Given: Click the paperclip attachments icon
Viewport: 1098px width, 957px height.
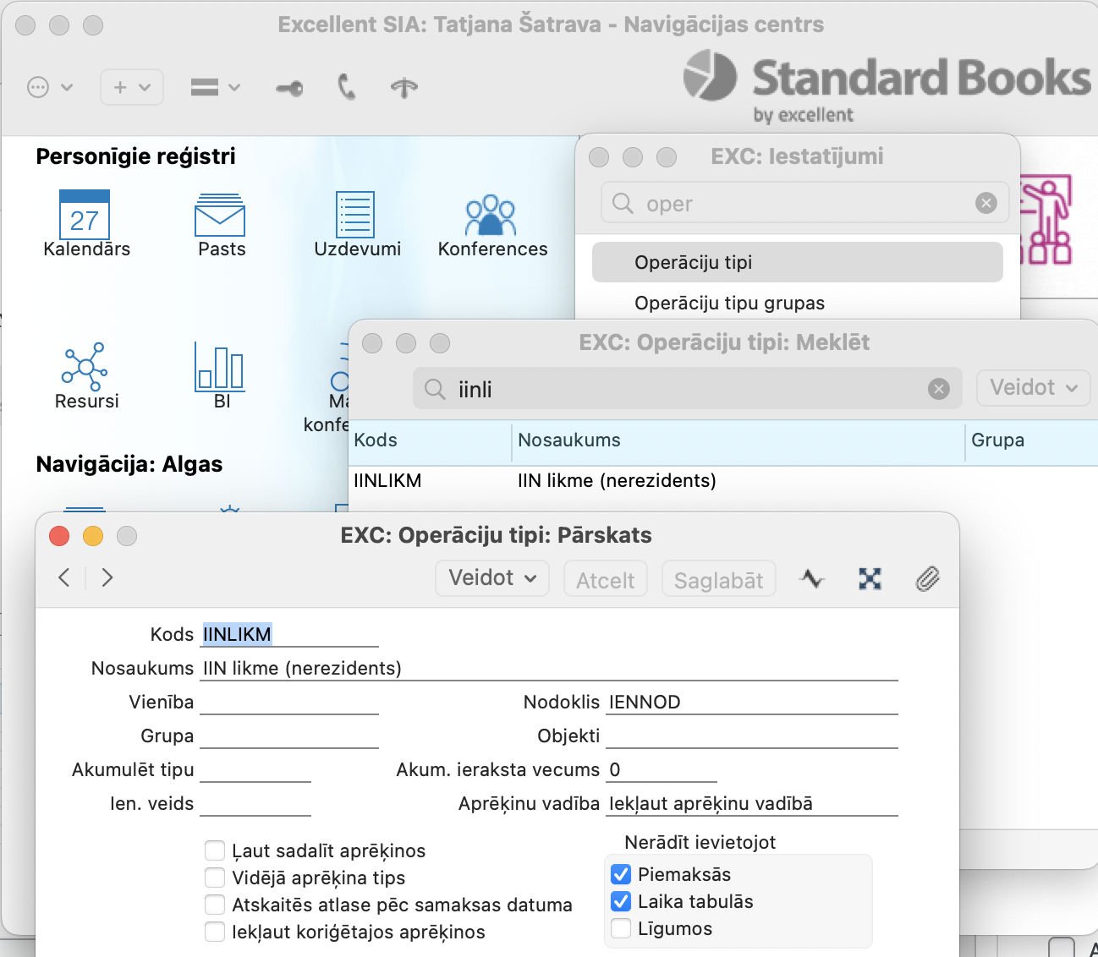Looking at the screenshot, I should [927, 579].
